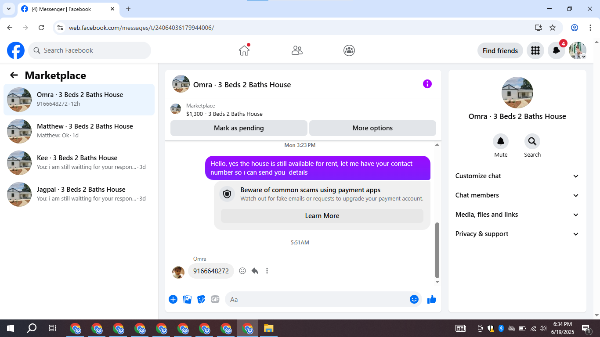The height and width of the screenshot is (337, 600).
Task: Open a new browser tab
Action: click(128, 9)
